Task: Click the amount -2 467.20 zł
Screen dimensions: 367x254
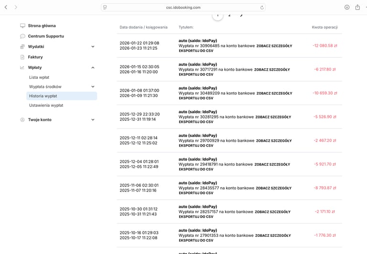Action: pyautogui.click(x=325, y=140)
